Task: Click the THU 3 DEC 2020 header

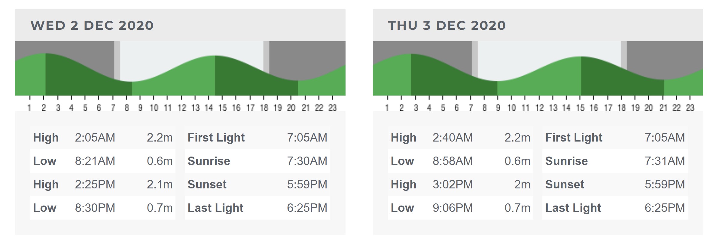Action: [447, 26]
